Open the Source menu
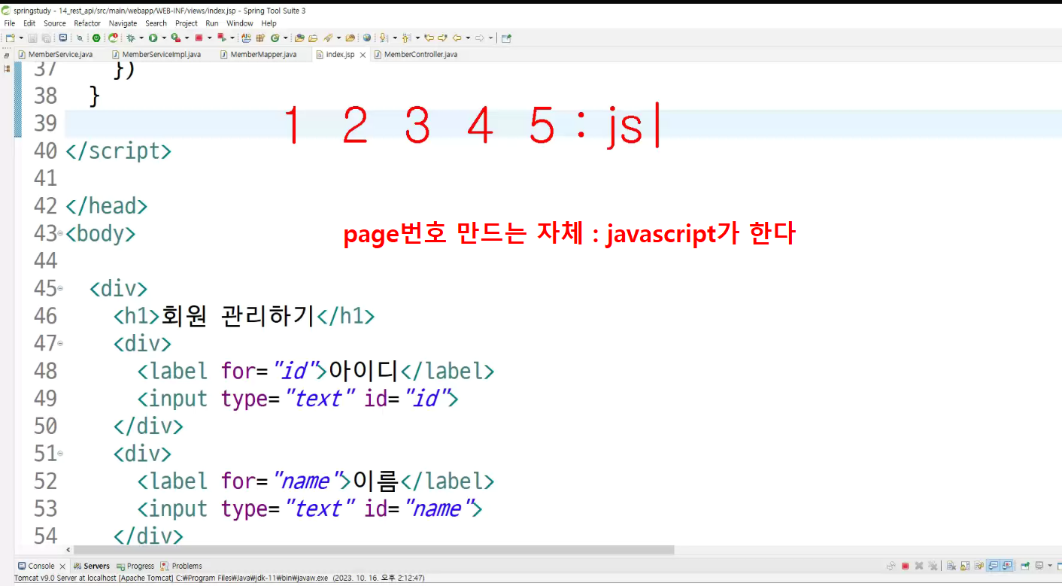1062x586 pixels. [x=54, y=23]
